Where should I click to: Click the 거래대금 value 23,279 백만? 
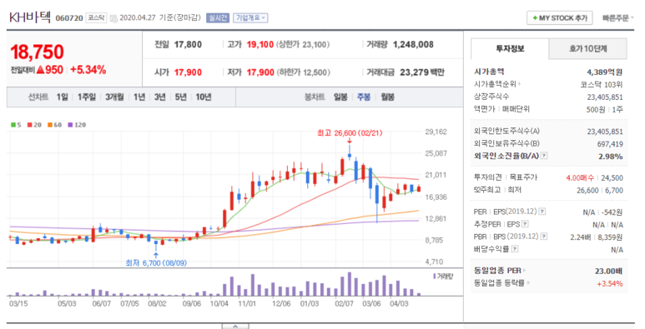(x=422, y=72)
